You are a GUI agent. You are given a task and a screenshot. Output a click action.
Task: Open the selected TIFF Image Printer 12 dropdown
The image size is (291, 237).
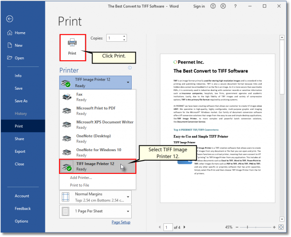pyautogui.click(x=95, y=83)
